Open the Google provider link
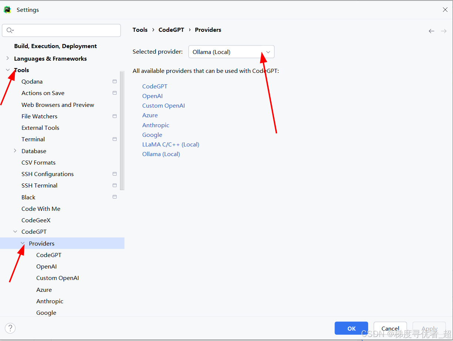 [152, 135]
